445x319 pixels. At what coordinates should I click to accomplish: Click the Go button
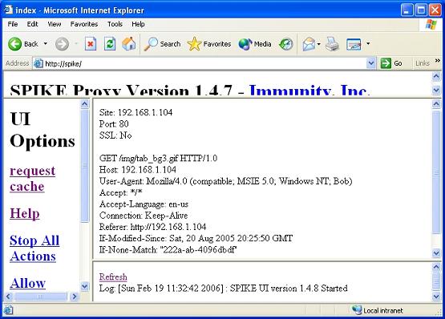pyautogui.click(x=391, y=63)
